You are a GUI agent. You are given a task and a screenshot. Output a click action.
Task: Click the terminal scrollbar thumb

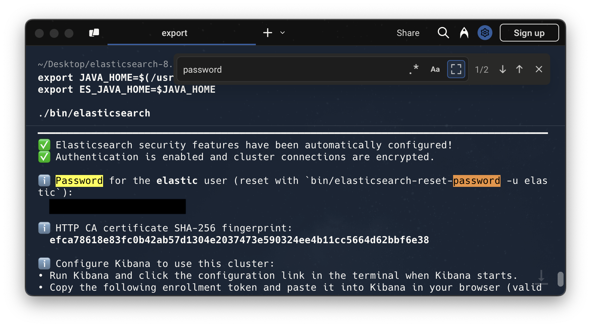click(560, 279)
